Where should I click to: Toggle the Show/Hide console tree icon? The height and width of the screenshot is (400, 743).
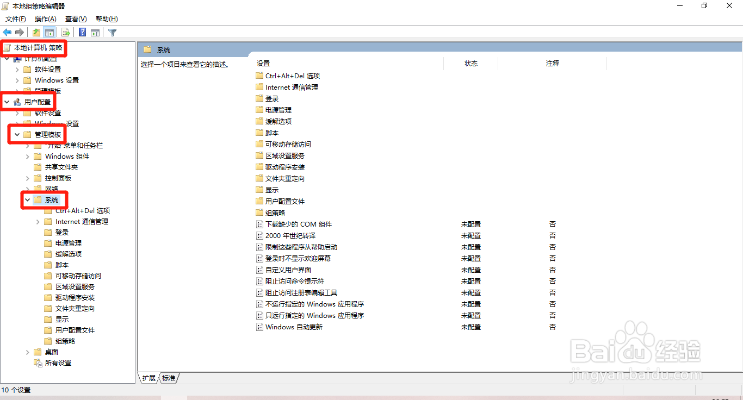(49, 32)
